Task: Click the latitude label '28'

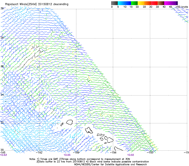Action: click(2, 38)
